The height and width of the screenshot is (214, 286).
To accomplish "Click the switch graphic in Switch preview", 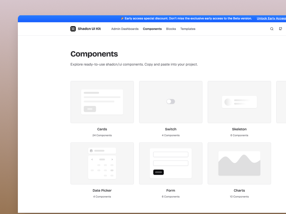I will [171, 101].
